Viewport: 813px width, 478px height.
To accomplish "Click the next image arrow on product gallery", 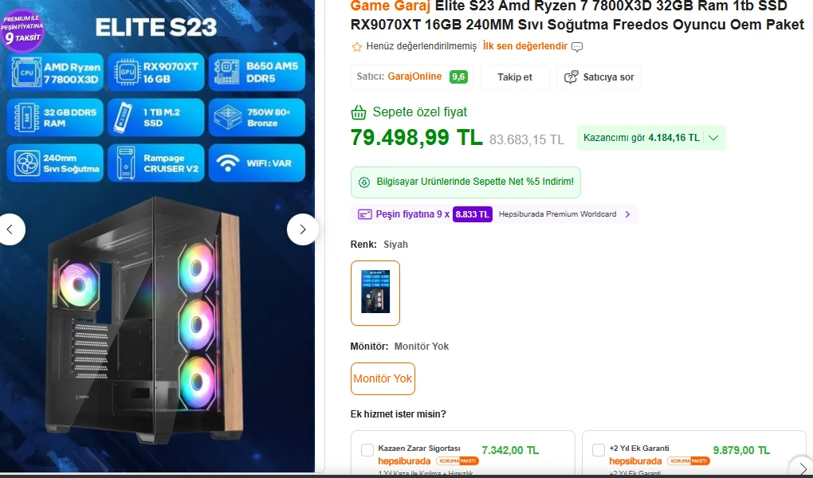I will tap(302, 229).
